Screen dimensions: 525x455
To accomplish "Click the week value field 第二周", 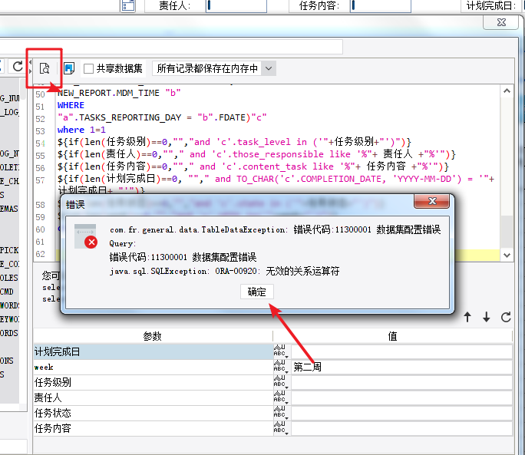I will point(401,367).
